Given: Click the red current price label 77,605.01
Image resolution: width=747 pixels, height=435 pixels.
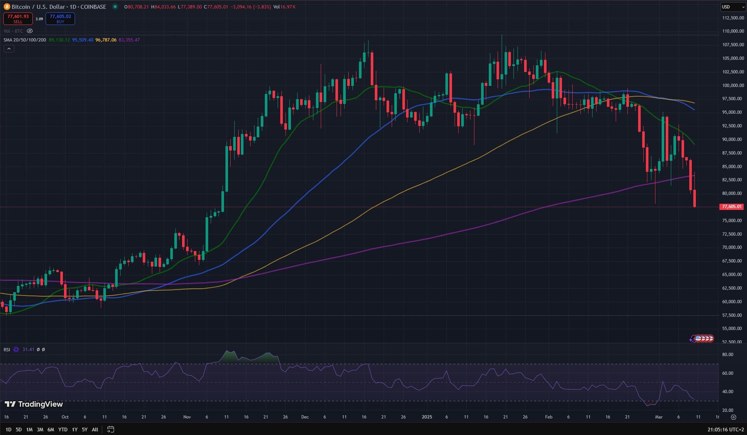Looking at the screenshot, I should [731, 207].
